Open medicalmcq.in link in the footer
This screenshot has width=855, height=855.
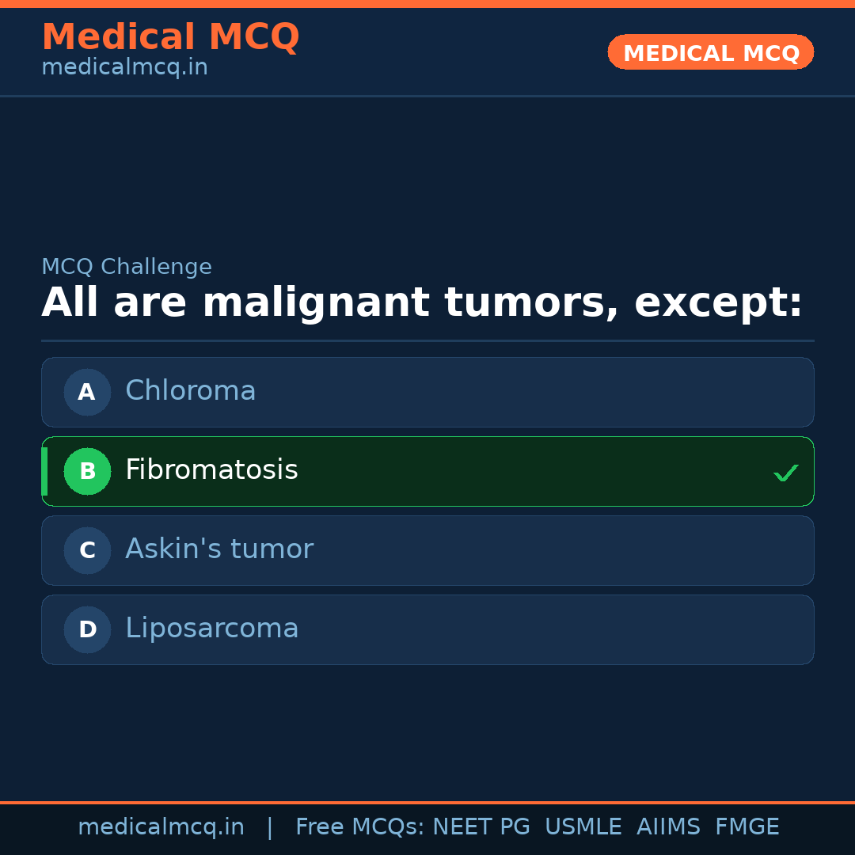pos(161,827)
